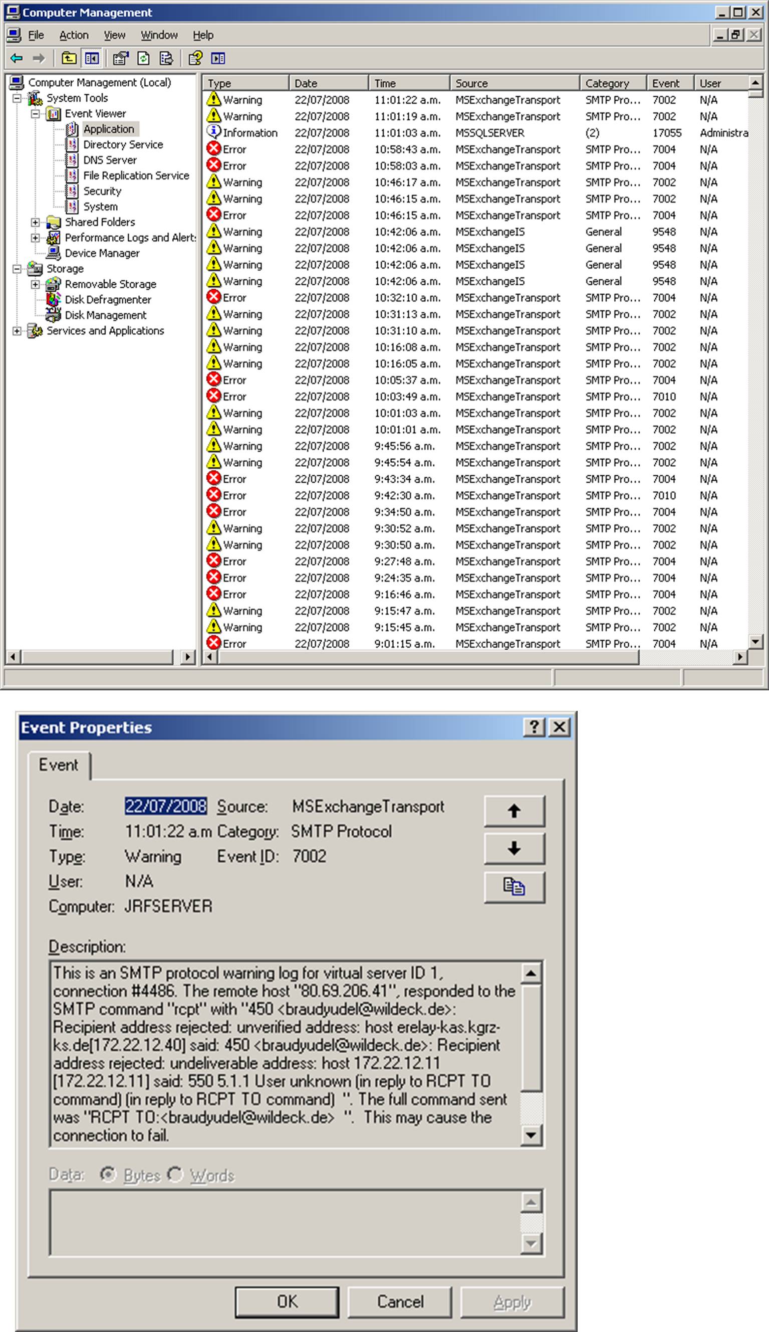Click the Show/Hide Action Pane icon

coord(218,58)
